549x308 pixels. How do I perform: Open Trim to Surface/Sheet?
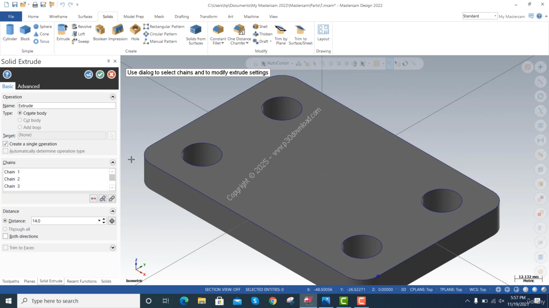[301, 35]
